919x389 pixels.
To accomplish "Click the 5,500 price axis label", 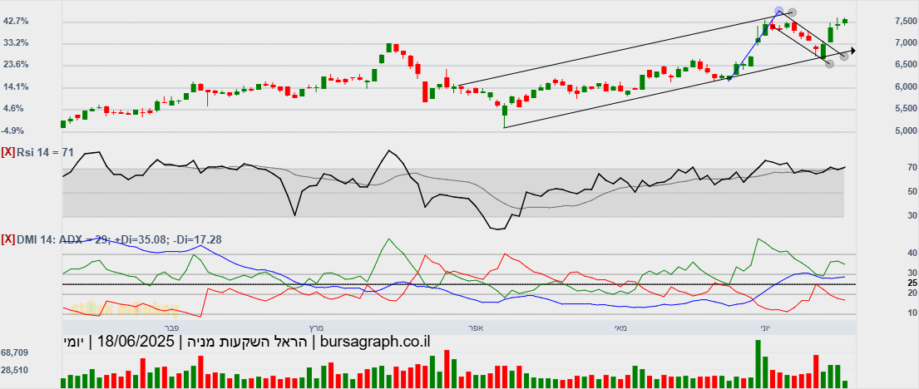I will [x=906, y=109].
